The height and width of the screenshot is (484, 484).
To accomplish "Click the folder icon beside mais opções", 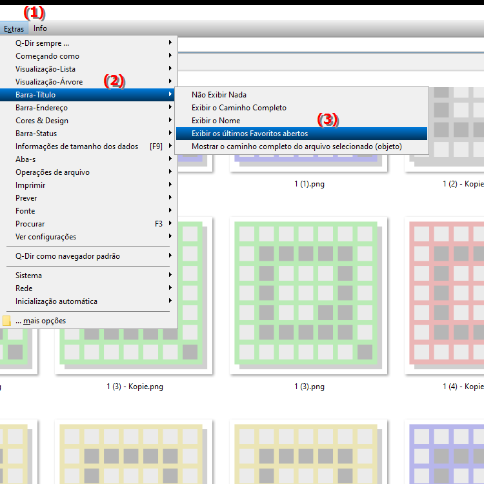I will click(6, 321).
